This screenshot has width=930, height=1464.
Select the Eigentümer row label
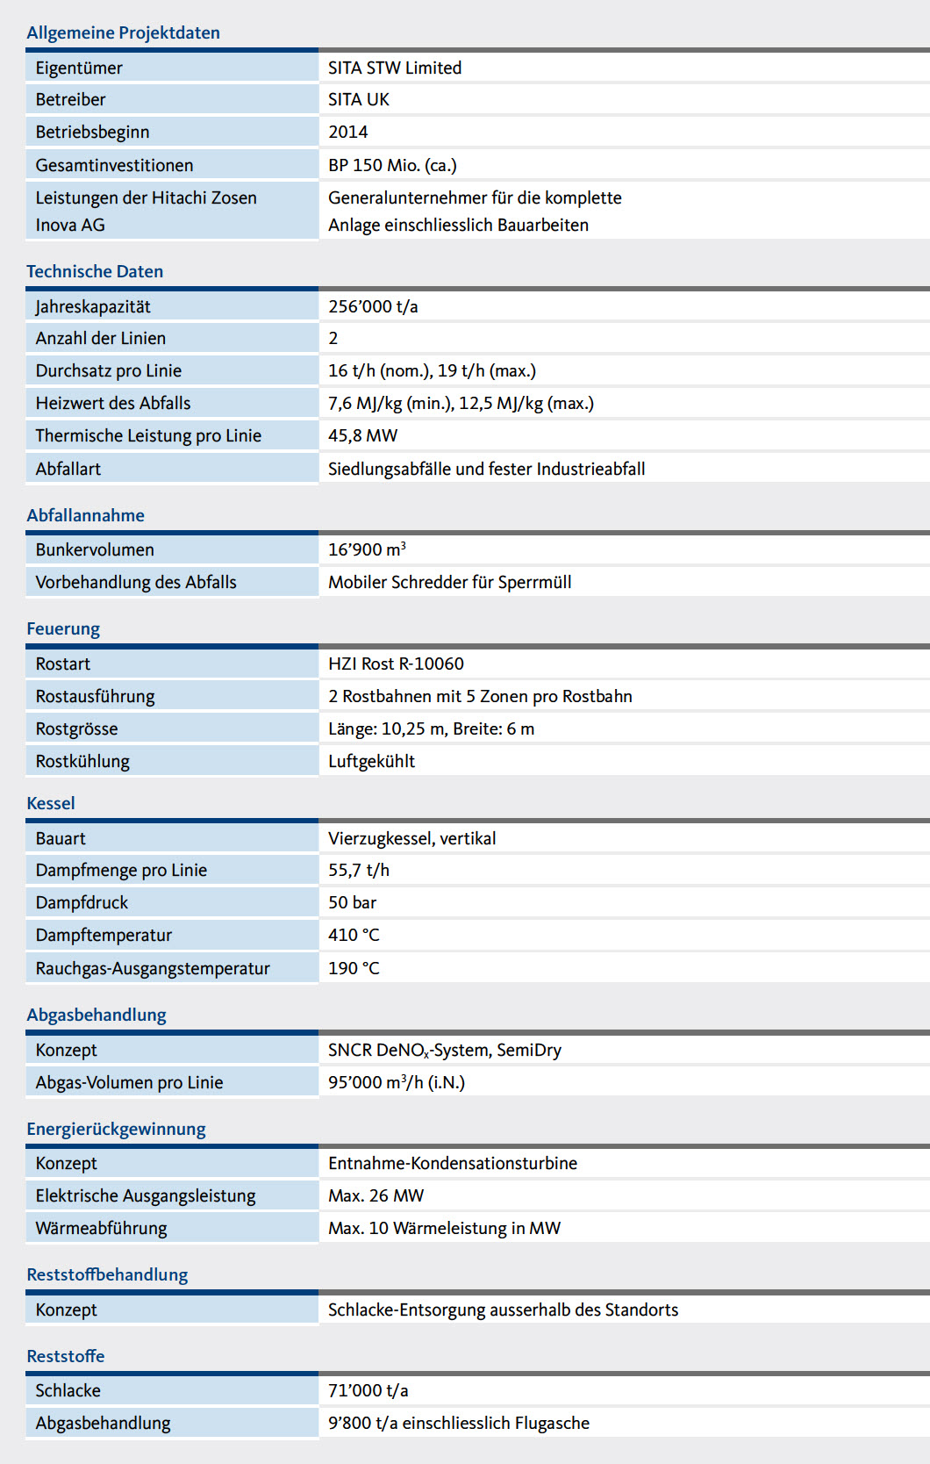pyautogui.click(x=79, y=68)
